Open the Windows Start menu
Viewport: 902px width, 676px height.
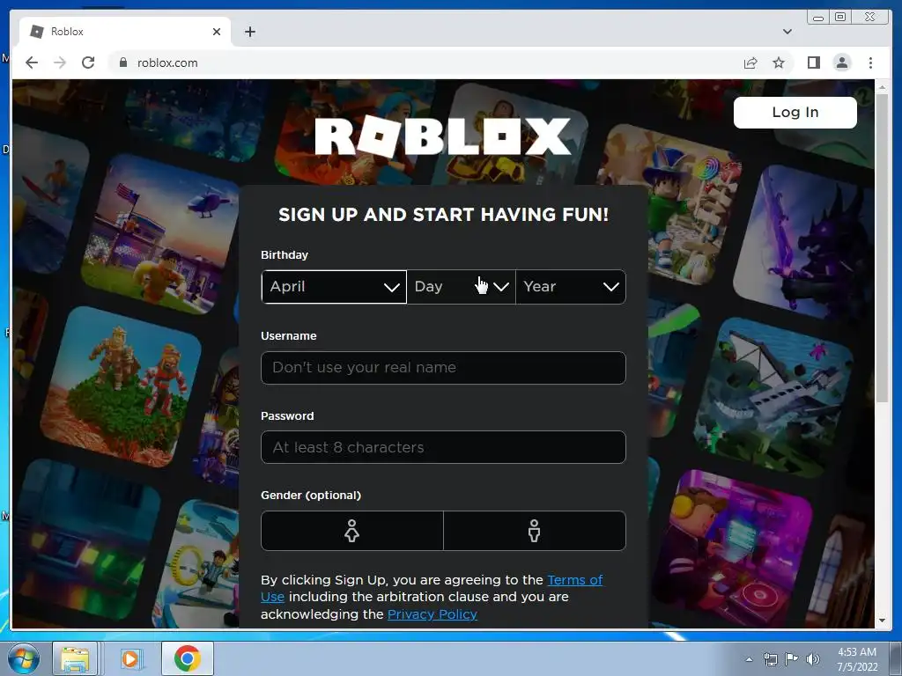pyautogui.click(x=22, y=658)
